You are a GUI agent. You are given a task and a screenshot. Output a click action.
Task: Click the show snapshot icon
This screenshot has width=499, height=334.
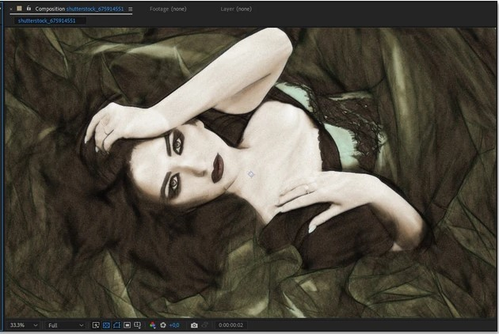[204, 325]
